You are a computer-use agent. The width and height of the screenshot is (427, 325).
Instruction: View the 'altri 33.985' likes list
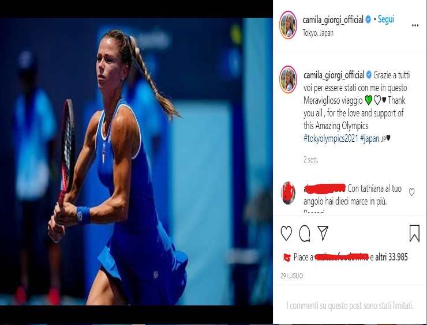[x=391, y=257]
